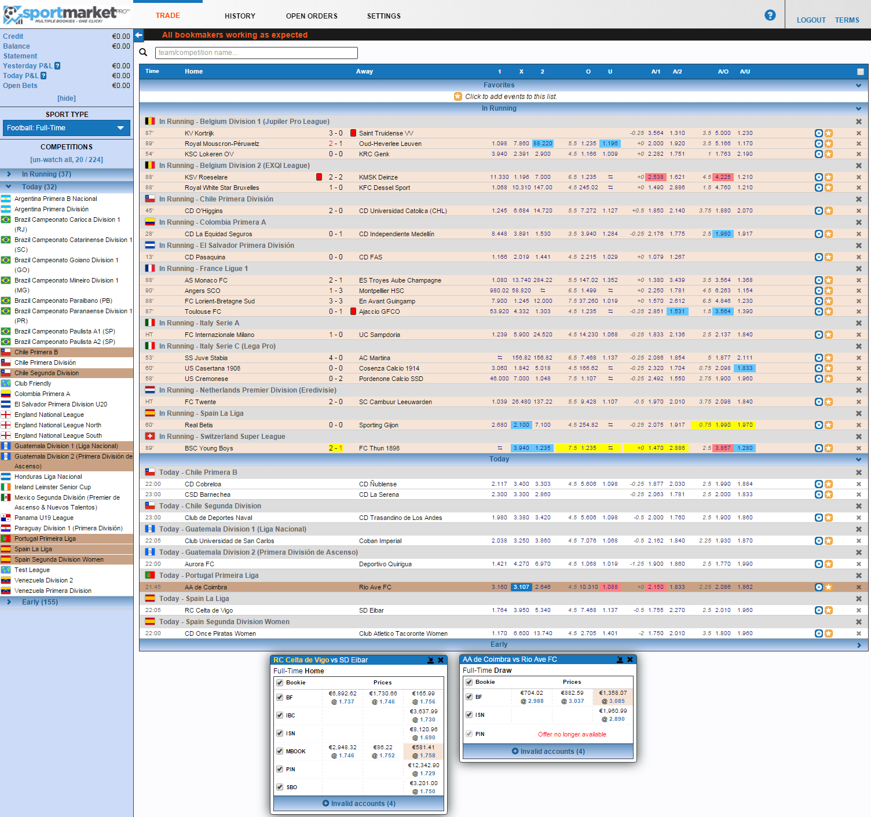Open bet placer for BSC Young Boys match
The height and width of the screenshot is (817, 871).
point(819,448)
